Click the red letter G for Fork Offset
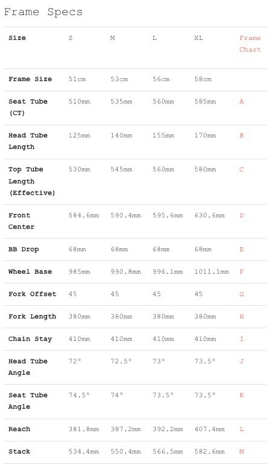This screenshot has height=476, width=267. point(242,294)
